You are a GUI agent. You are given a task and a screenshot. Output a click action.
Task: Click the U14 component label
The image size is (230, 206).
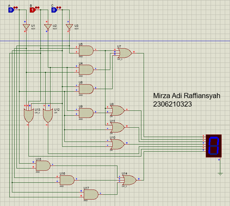(124, 173)
